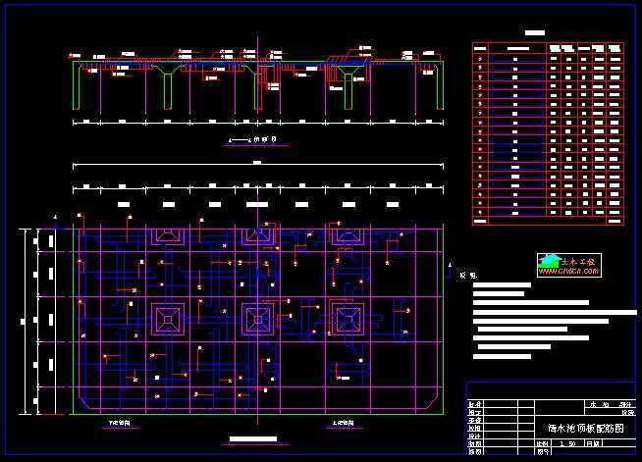Select the 比例 cell in title block
Image resolution: width=642 pixels, height=462 pixels.
(543, 443)
